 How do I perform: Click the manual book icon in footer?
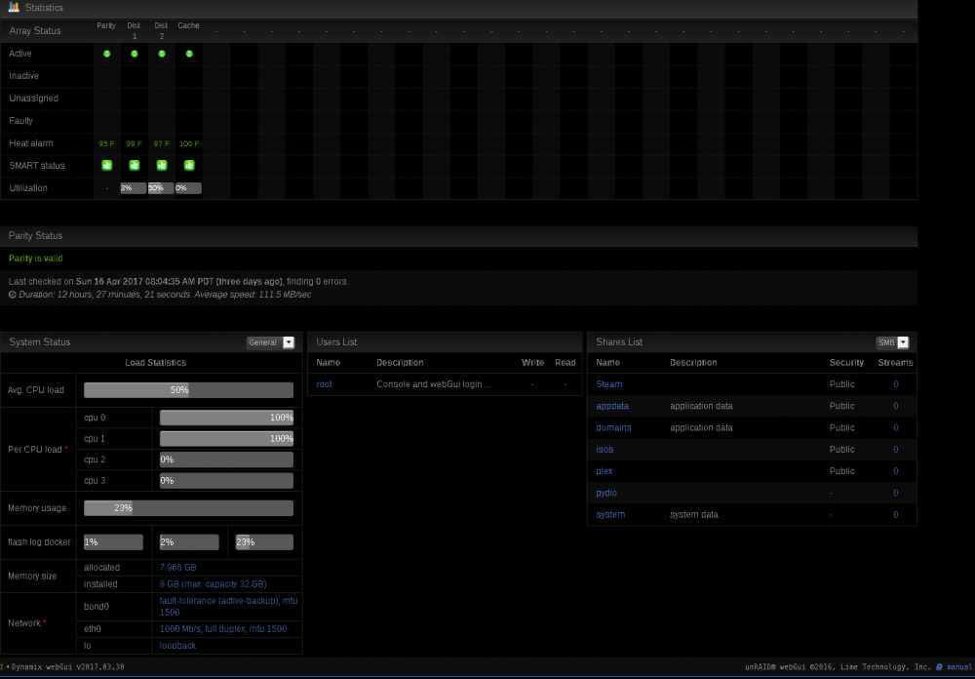[x=939, y=666]
